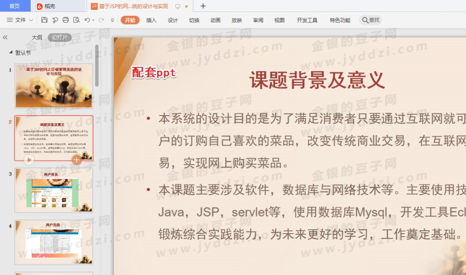466x275 pixels.
Task: Go to the 首页 tab
Action: coord(15,6)
